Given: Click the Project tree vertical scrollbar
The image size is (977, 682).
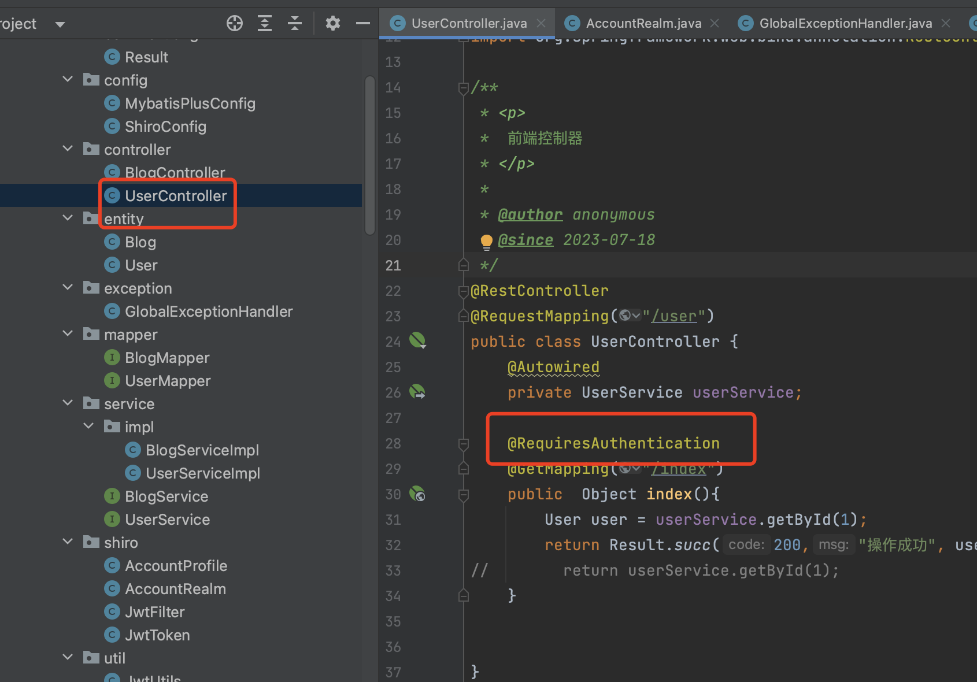Looking at the screenshot, I should pyautogui.click(x=370, y=156).
